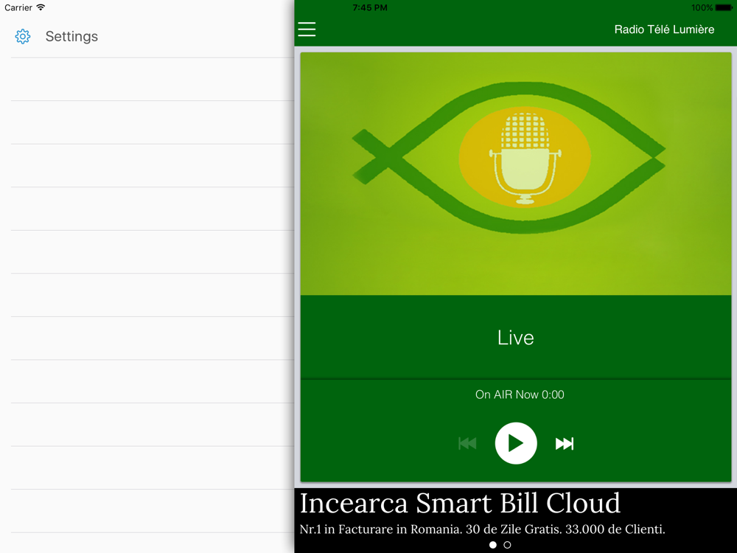Tap the Carrier label in status bar

click(x=18, y=7)
